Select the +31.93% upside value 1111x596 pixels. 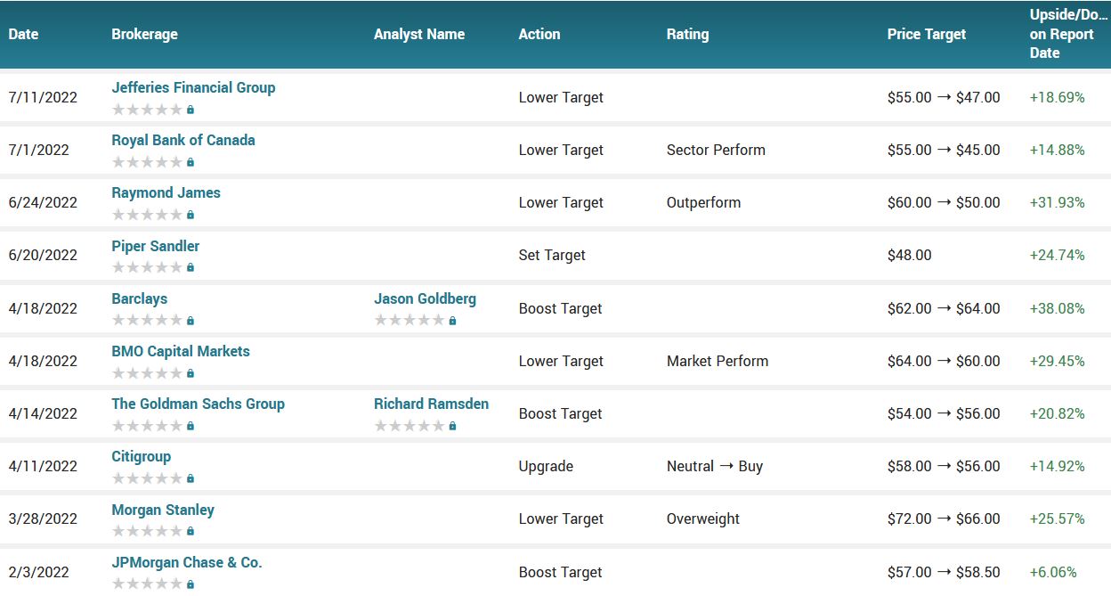[1058, 202]
